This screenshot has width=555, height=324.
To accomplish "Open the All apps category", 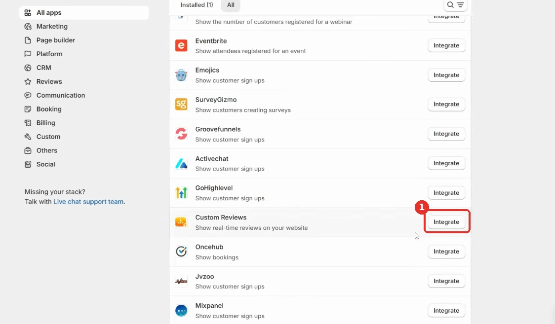I will tap(84, 13).
